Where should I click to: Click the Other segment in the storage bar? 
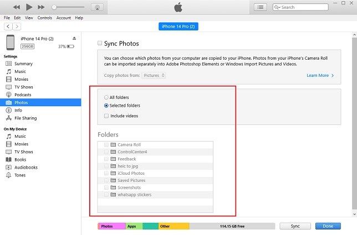pyautogui.click(x=174, y=226)
